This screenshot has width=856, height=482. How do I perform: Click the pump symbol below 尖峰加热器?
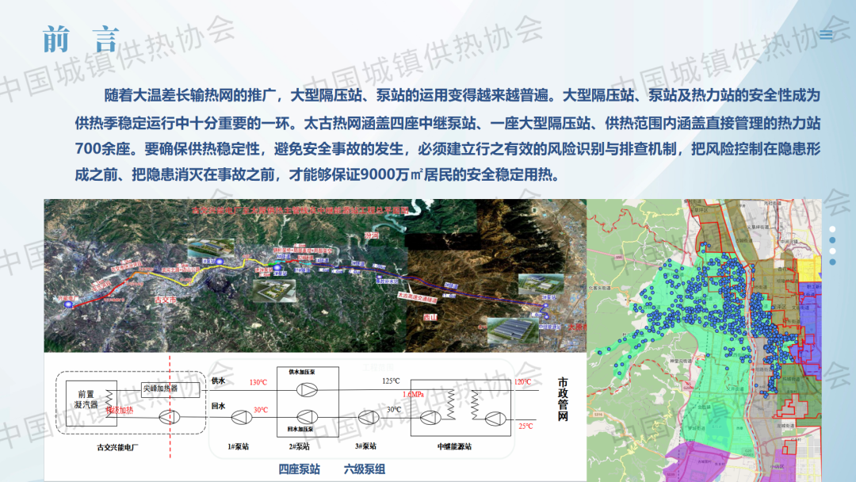click(x=167, y=417)
